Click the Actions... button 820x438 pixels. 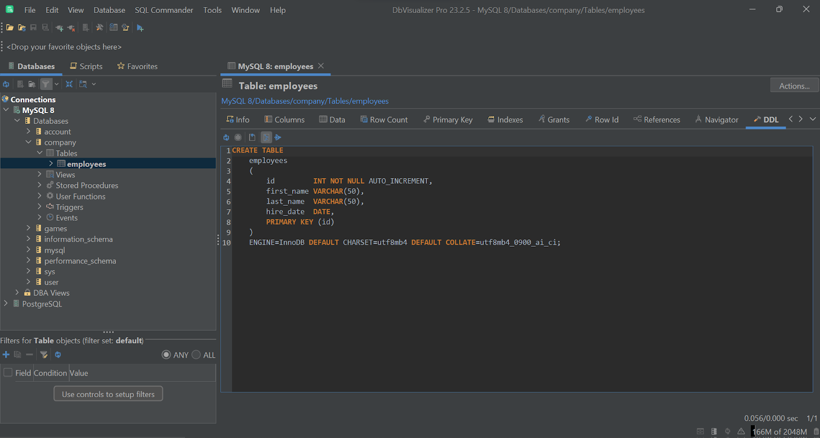pyautogui.click(x=794, y=85)
